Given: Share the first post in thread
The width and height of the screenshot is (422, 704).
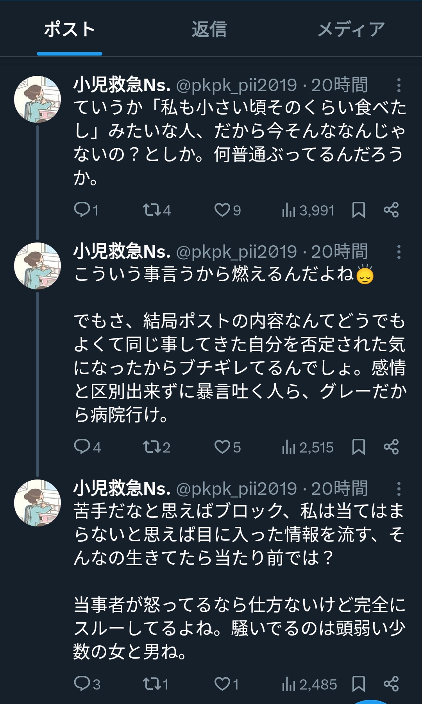Looking at the screenshot, I should (391, 210).
